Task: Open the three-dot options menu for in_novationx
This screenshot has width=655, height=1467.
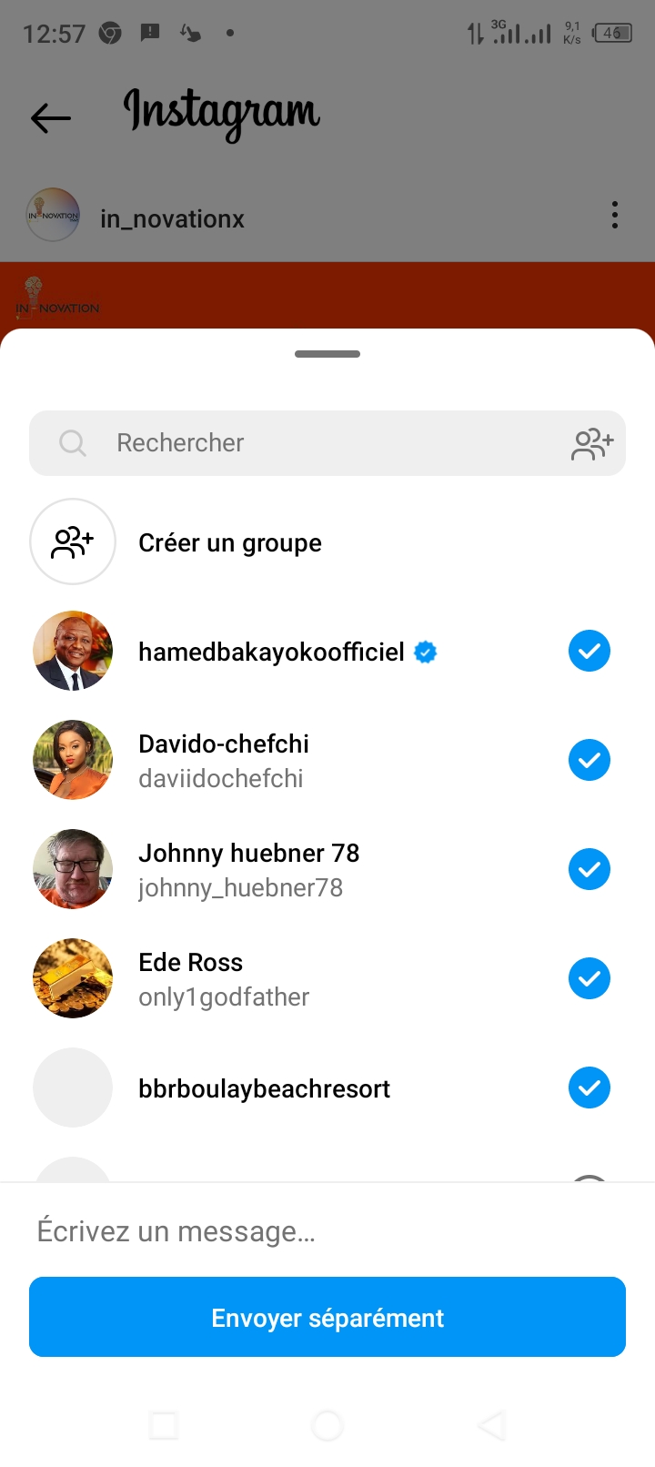Action: pos(615,216)
